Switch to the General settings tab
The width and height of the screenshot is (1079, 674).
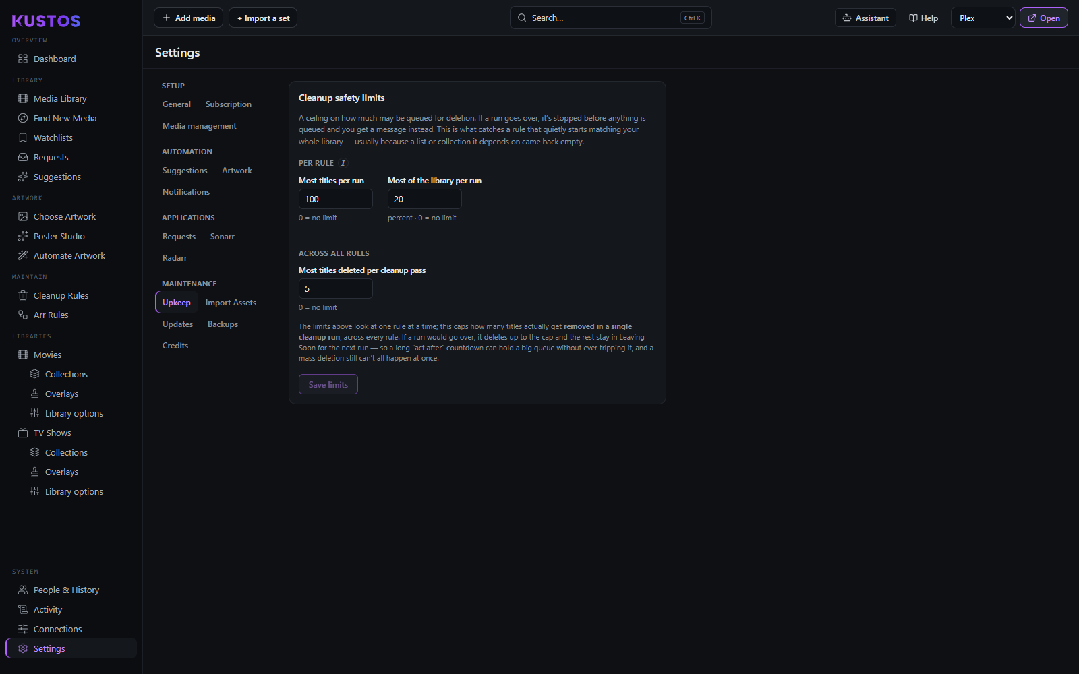177,104
